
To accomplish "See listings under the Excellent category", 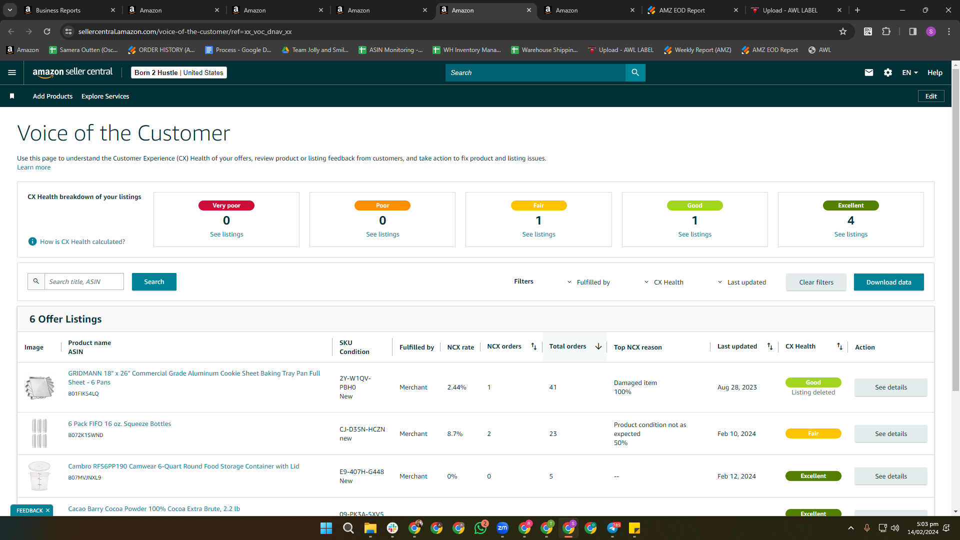I will tap(850, 234).
